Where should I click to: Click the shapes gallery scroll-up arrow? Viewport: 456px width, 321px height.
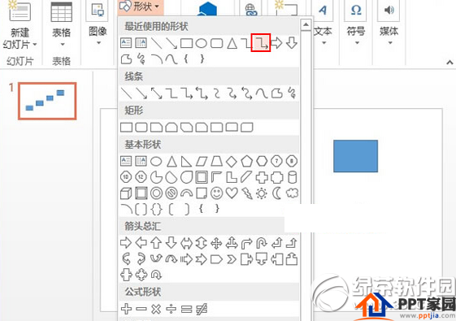[x=306, y=24]
